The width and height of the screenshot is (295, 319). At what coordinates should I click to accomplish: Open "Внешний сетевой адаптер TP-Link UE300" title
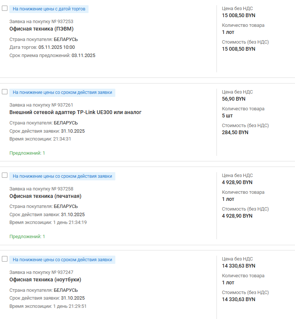(75, 112)
